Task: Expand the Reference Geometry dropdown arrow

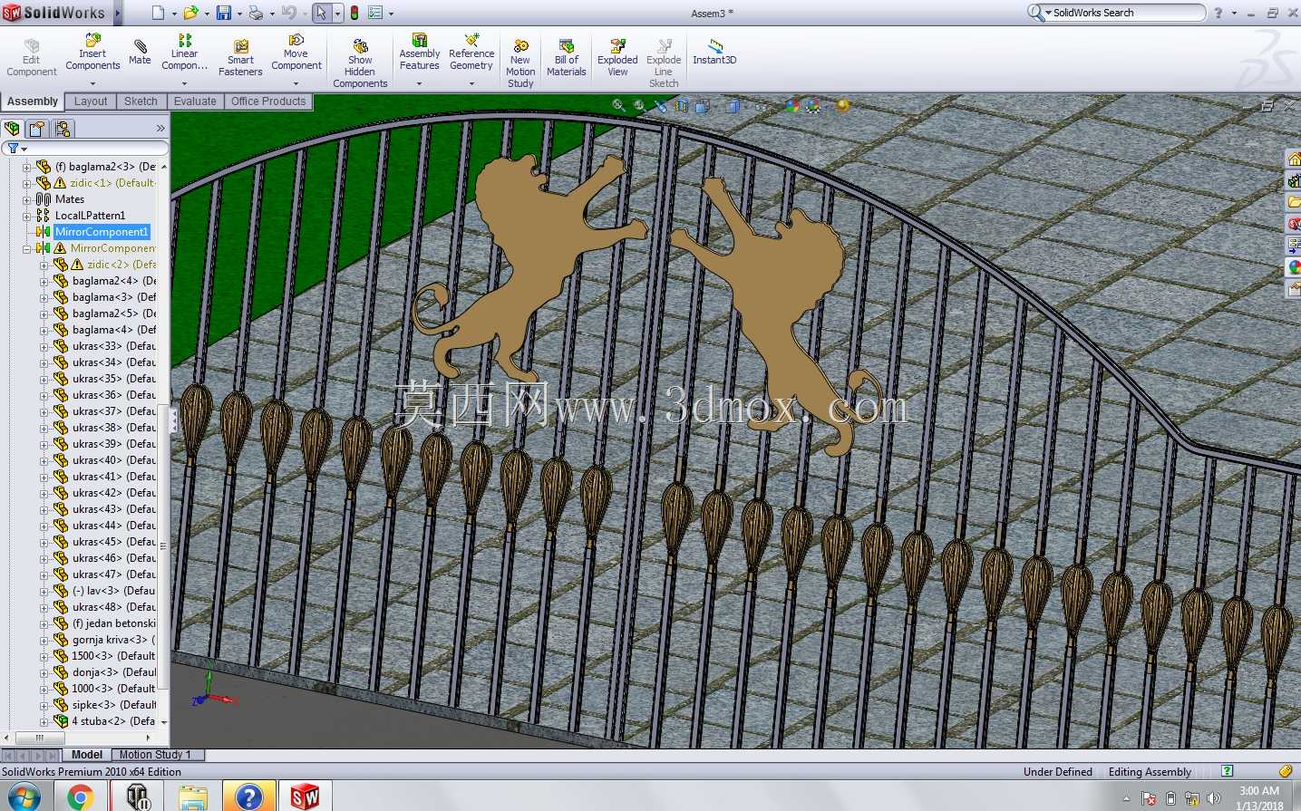Action: coord(471,83)
